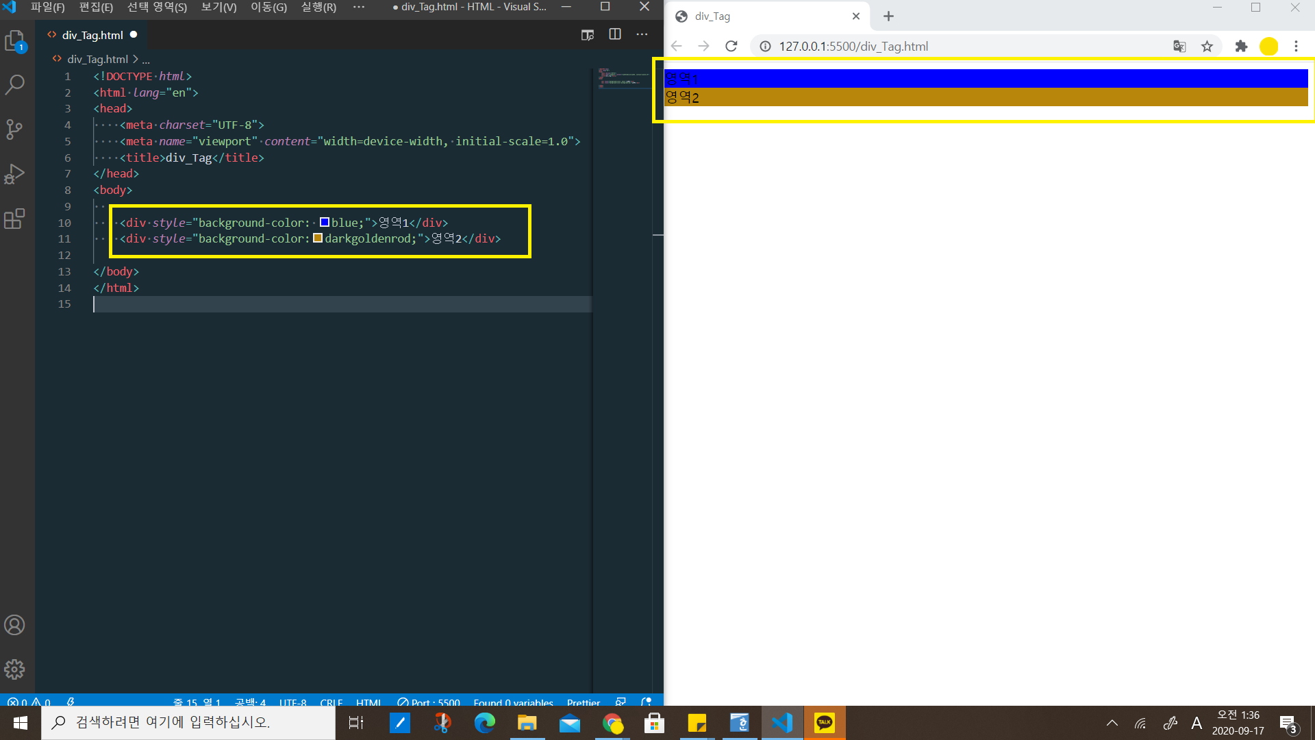1315x740 pixels.
Task: Open Manage gear in activity bar
Action: point(14,669)
